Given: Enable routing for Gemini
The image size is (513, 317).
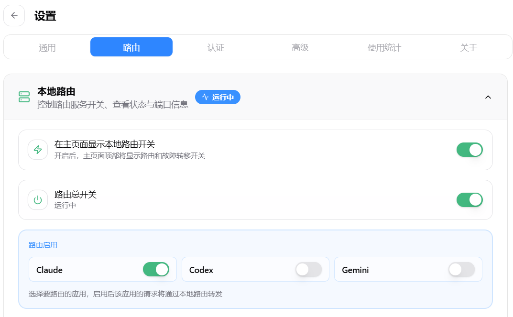Looking at the screenshot, I should [461, 270].
